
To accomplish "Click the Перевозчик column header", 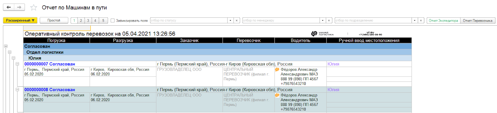I will (x=249, y=40).
